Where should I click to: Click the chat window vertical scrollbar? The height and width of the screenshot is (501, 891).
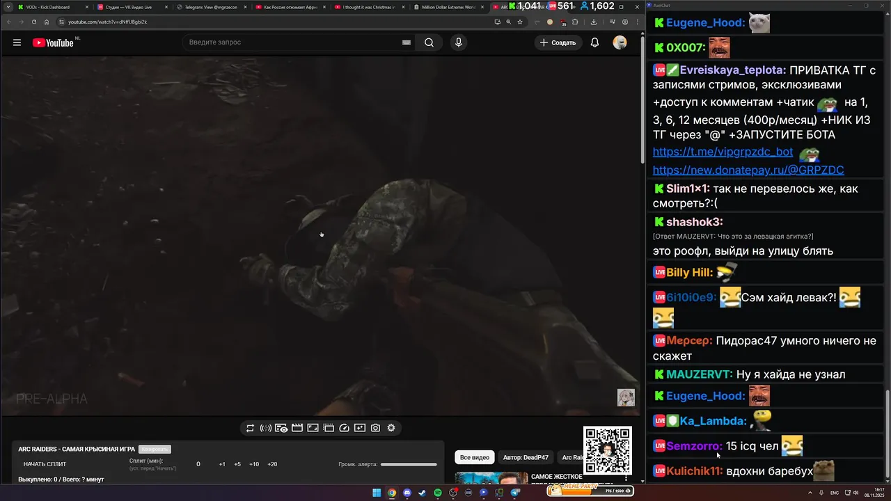coord(886,435)
